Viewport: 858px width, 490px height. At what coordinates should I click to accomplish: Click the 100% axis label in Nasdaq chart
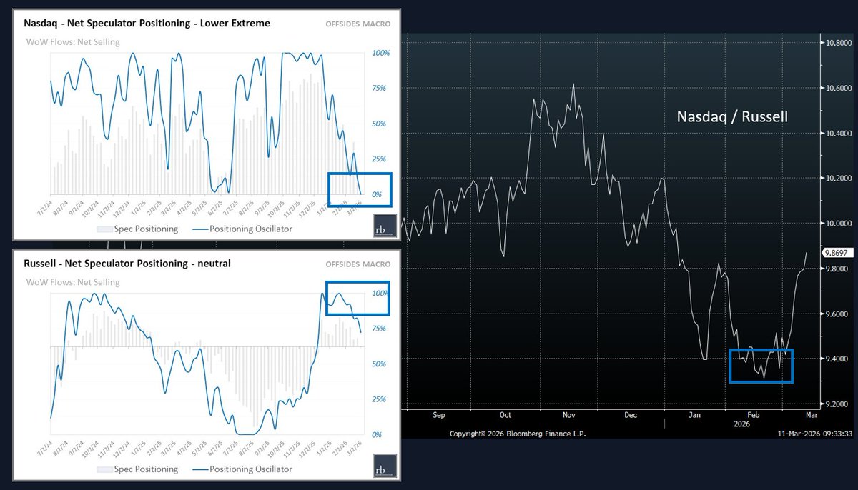[380, 53]
